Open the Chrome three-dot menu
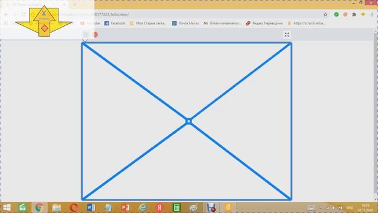378x213 pixels. [372, 14]
